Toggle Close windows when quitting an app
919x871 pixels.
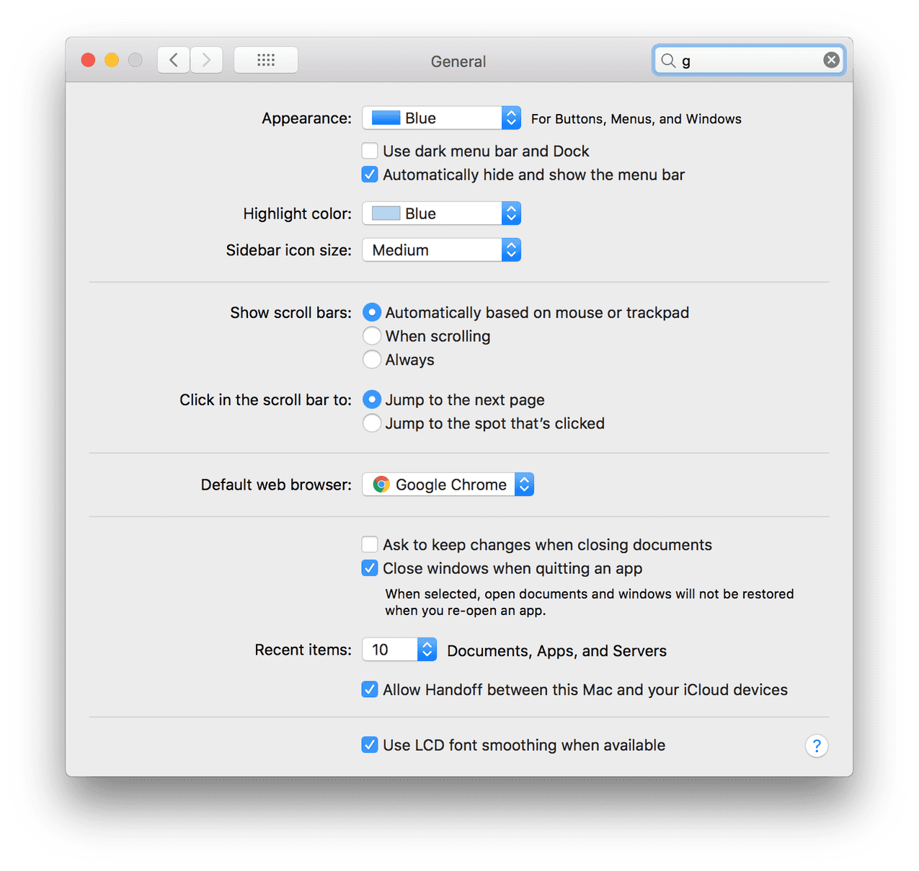click(370, 568)
